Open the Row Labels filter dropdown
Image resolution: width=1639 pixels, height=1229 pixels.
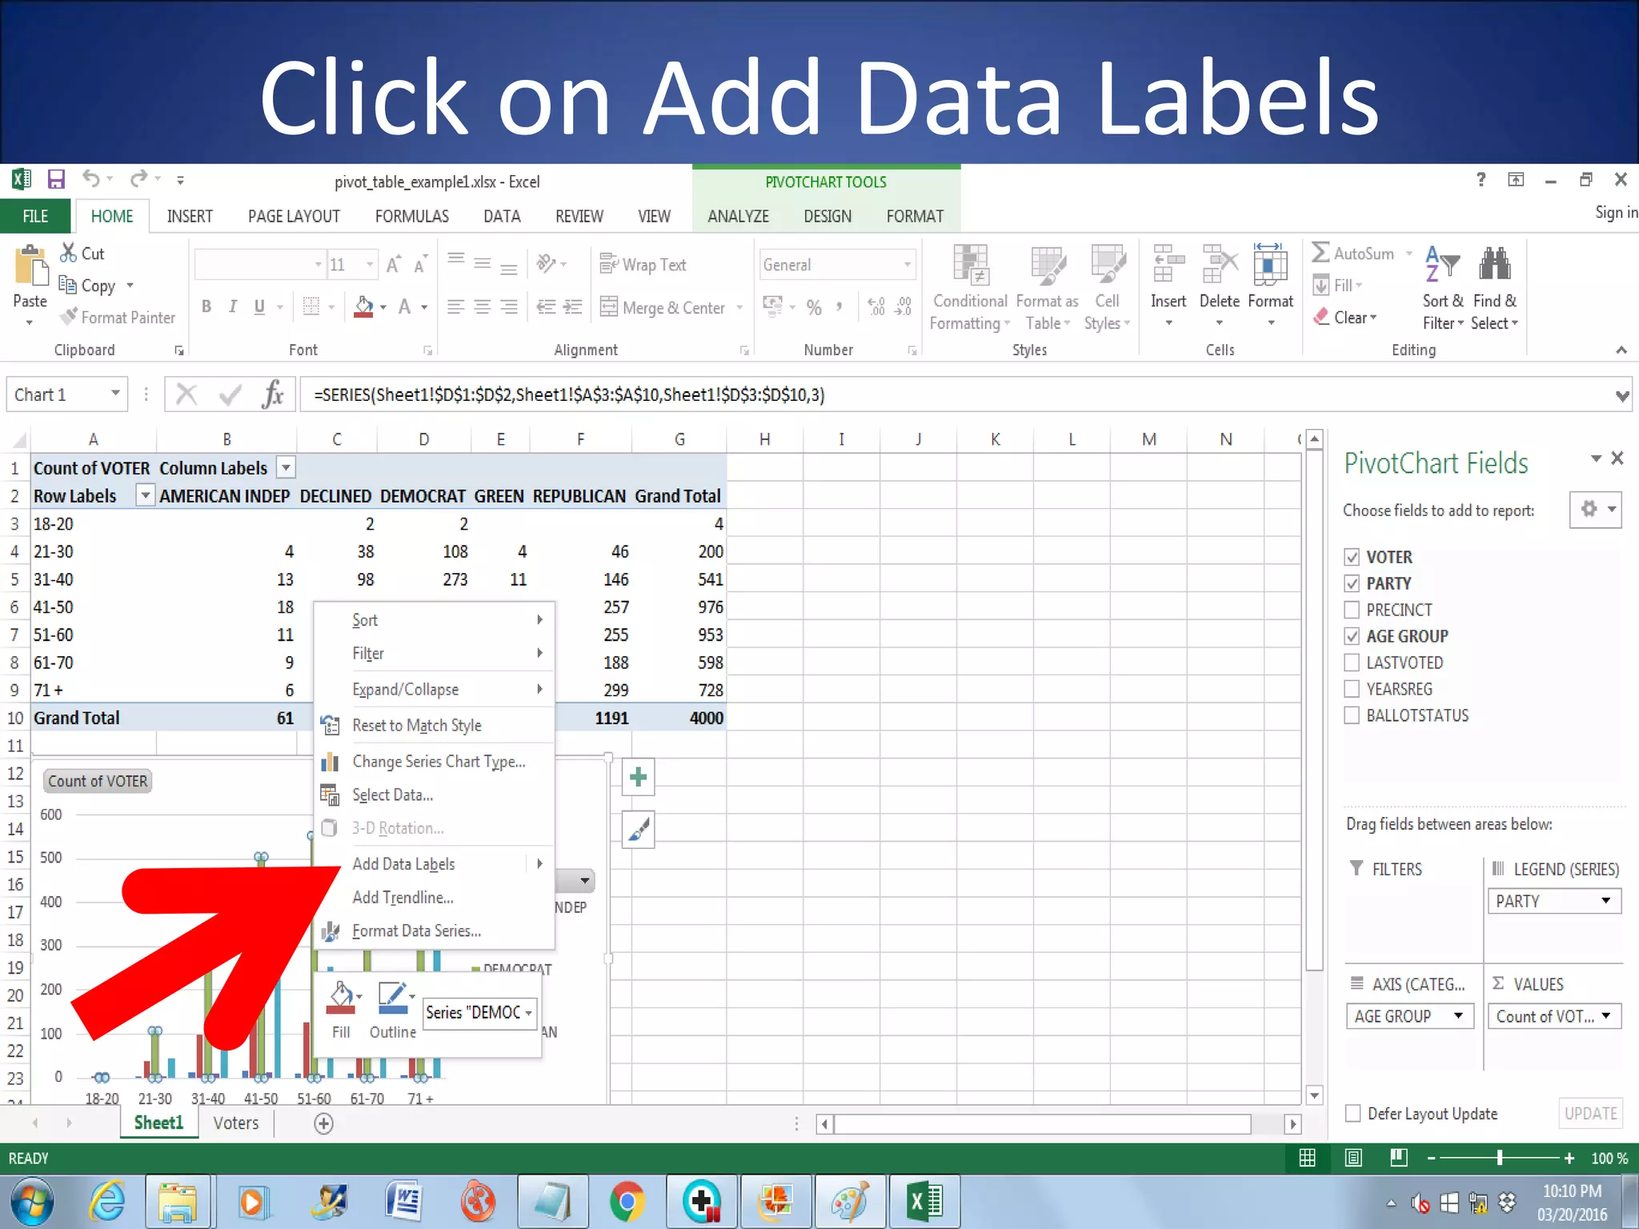(x=145, y=495)
